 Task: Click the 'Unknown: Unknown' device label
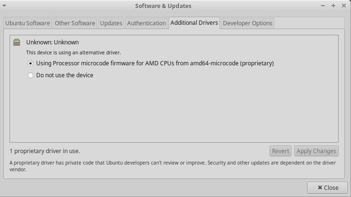[x=52, y=42]
